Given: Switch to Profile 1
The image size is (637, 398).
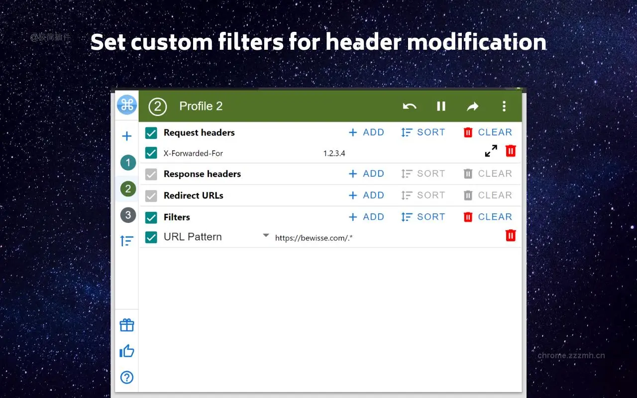Looking at the screenshot, I should pos(127,163).
